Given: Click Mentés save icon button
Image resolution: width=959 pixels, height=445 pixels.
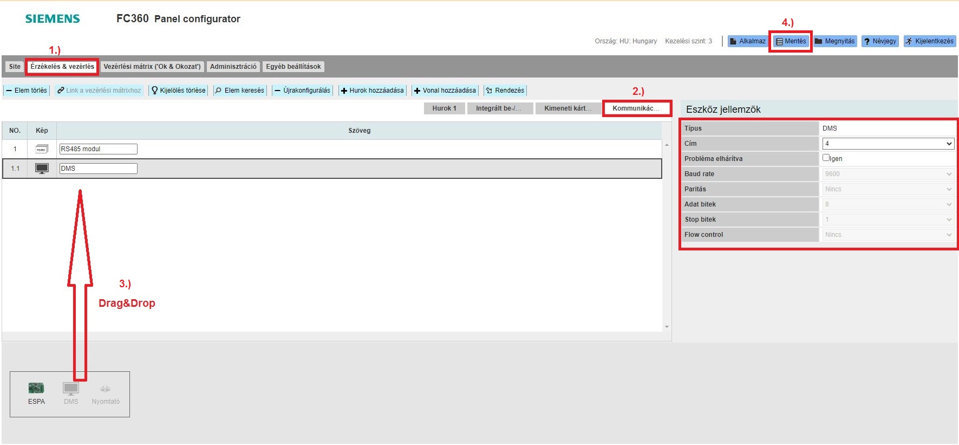Looking at the screenshot, I should pos(791,41).
